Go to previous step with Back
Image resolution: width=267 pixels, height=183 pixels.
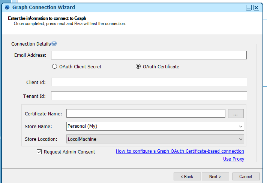click(187, 177)
